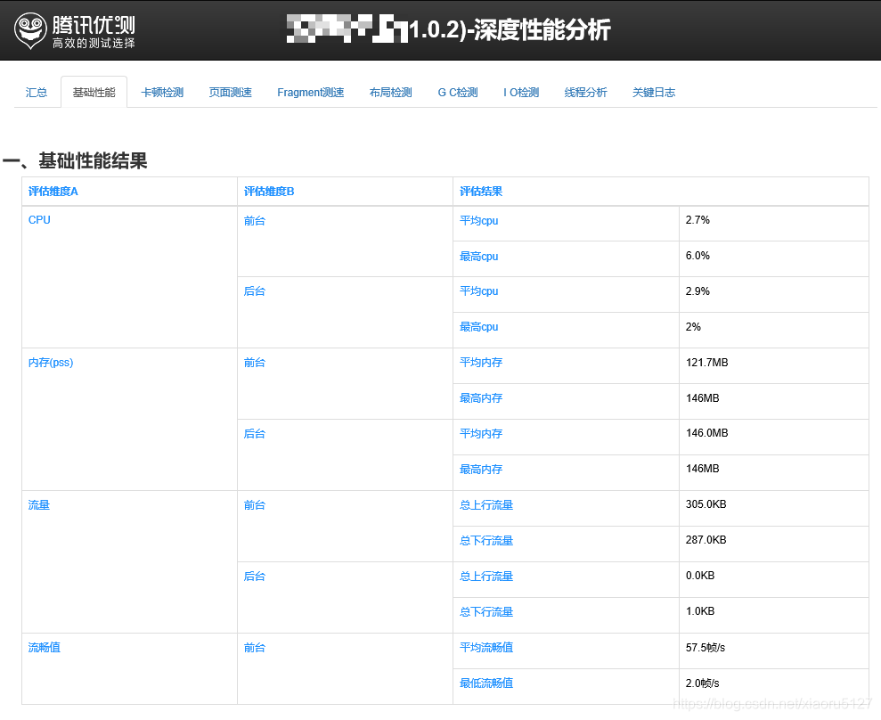Click 平均内存 label with value 146.0MB

coord(481,433)
